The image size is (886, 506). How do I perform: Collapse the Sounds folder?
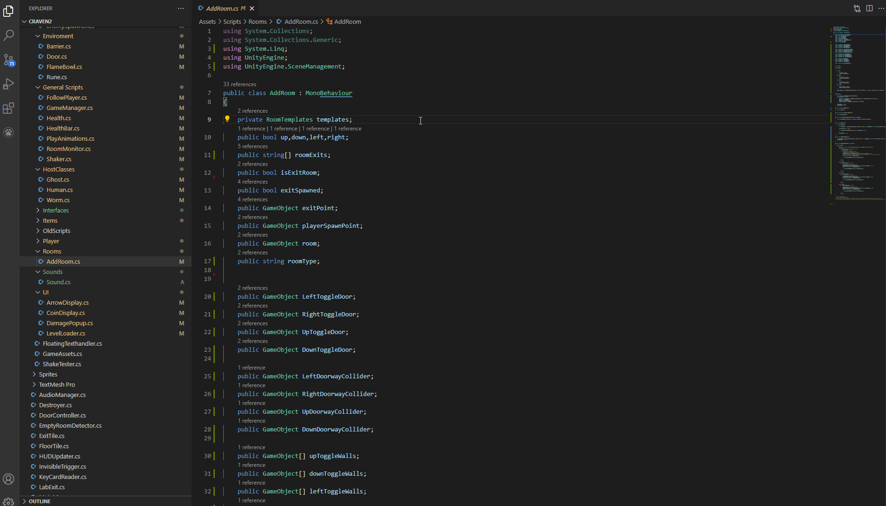pyautogui.click(x=38, y=272)
